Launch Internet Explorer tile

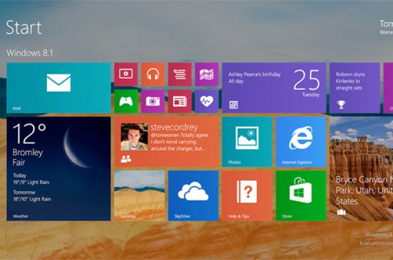[x=300, y=141]
